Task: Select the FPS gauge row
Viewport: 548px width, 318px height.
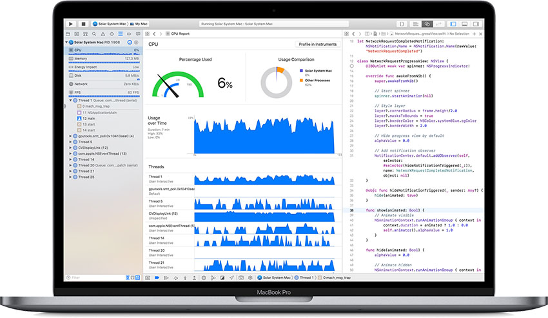Action: 104,93
